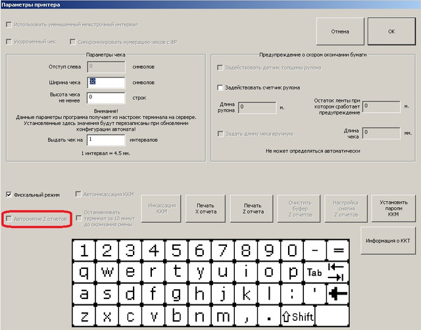Viewport: 421px width, 330px height.
Task: Click 'Не может определяться автоматически' text
Action: tap(313, 151)
